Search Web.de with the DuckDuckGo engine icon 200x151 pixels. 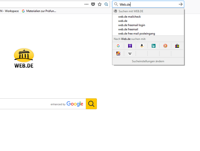pyautogui.click(x=165, y=46)
